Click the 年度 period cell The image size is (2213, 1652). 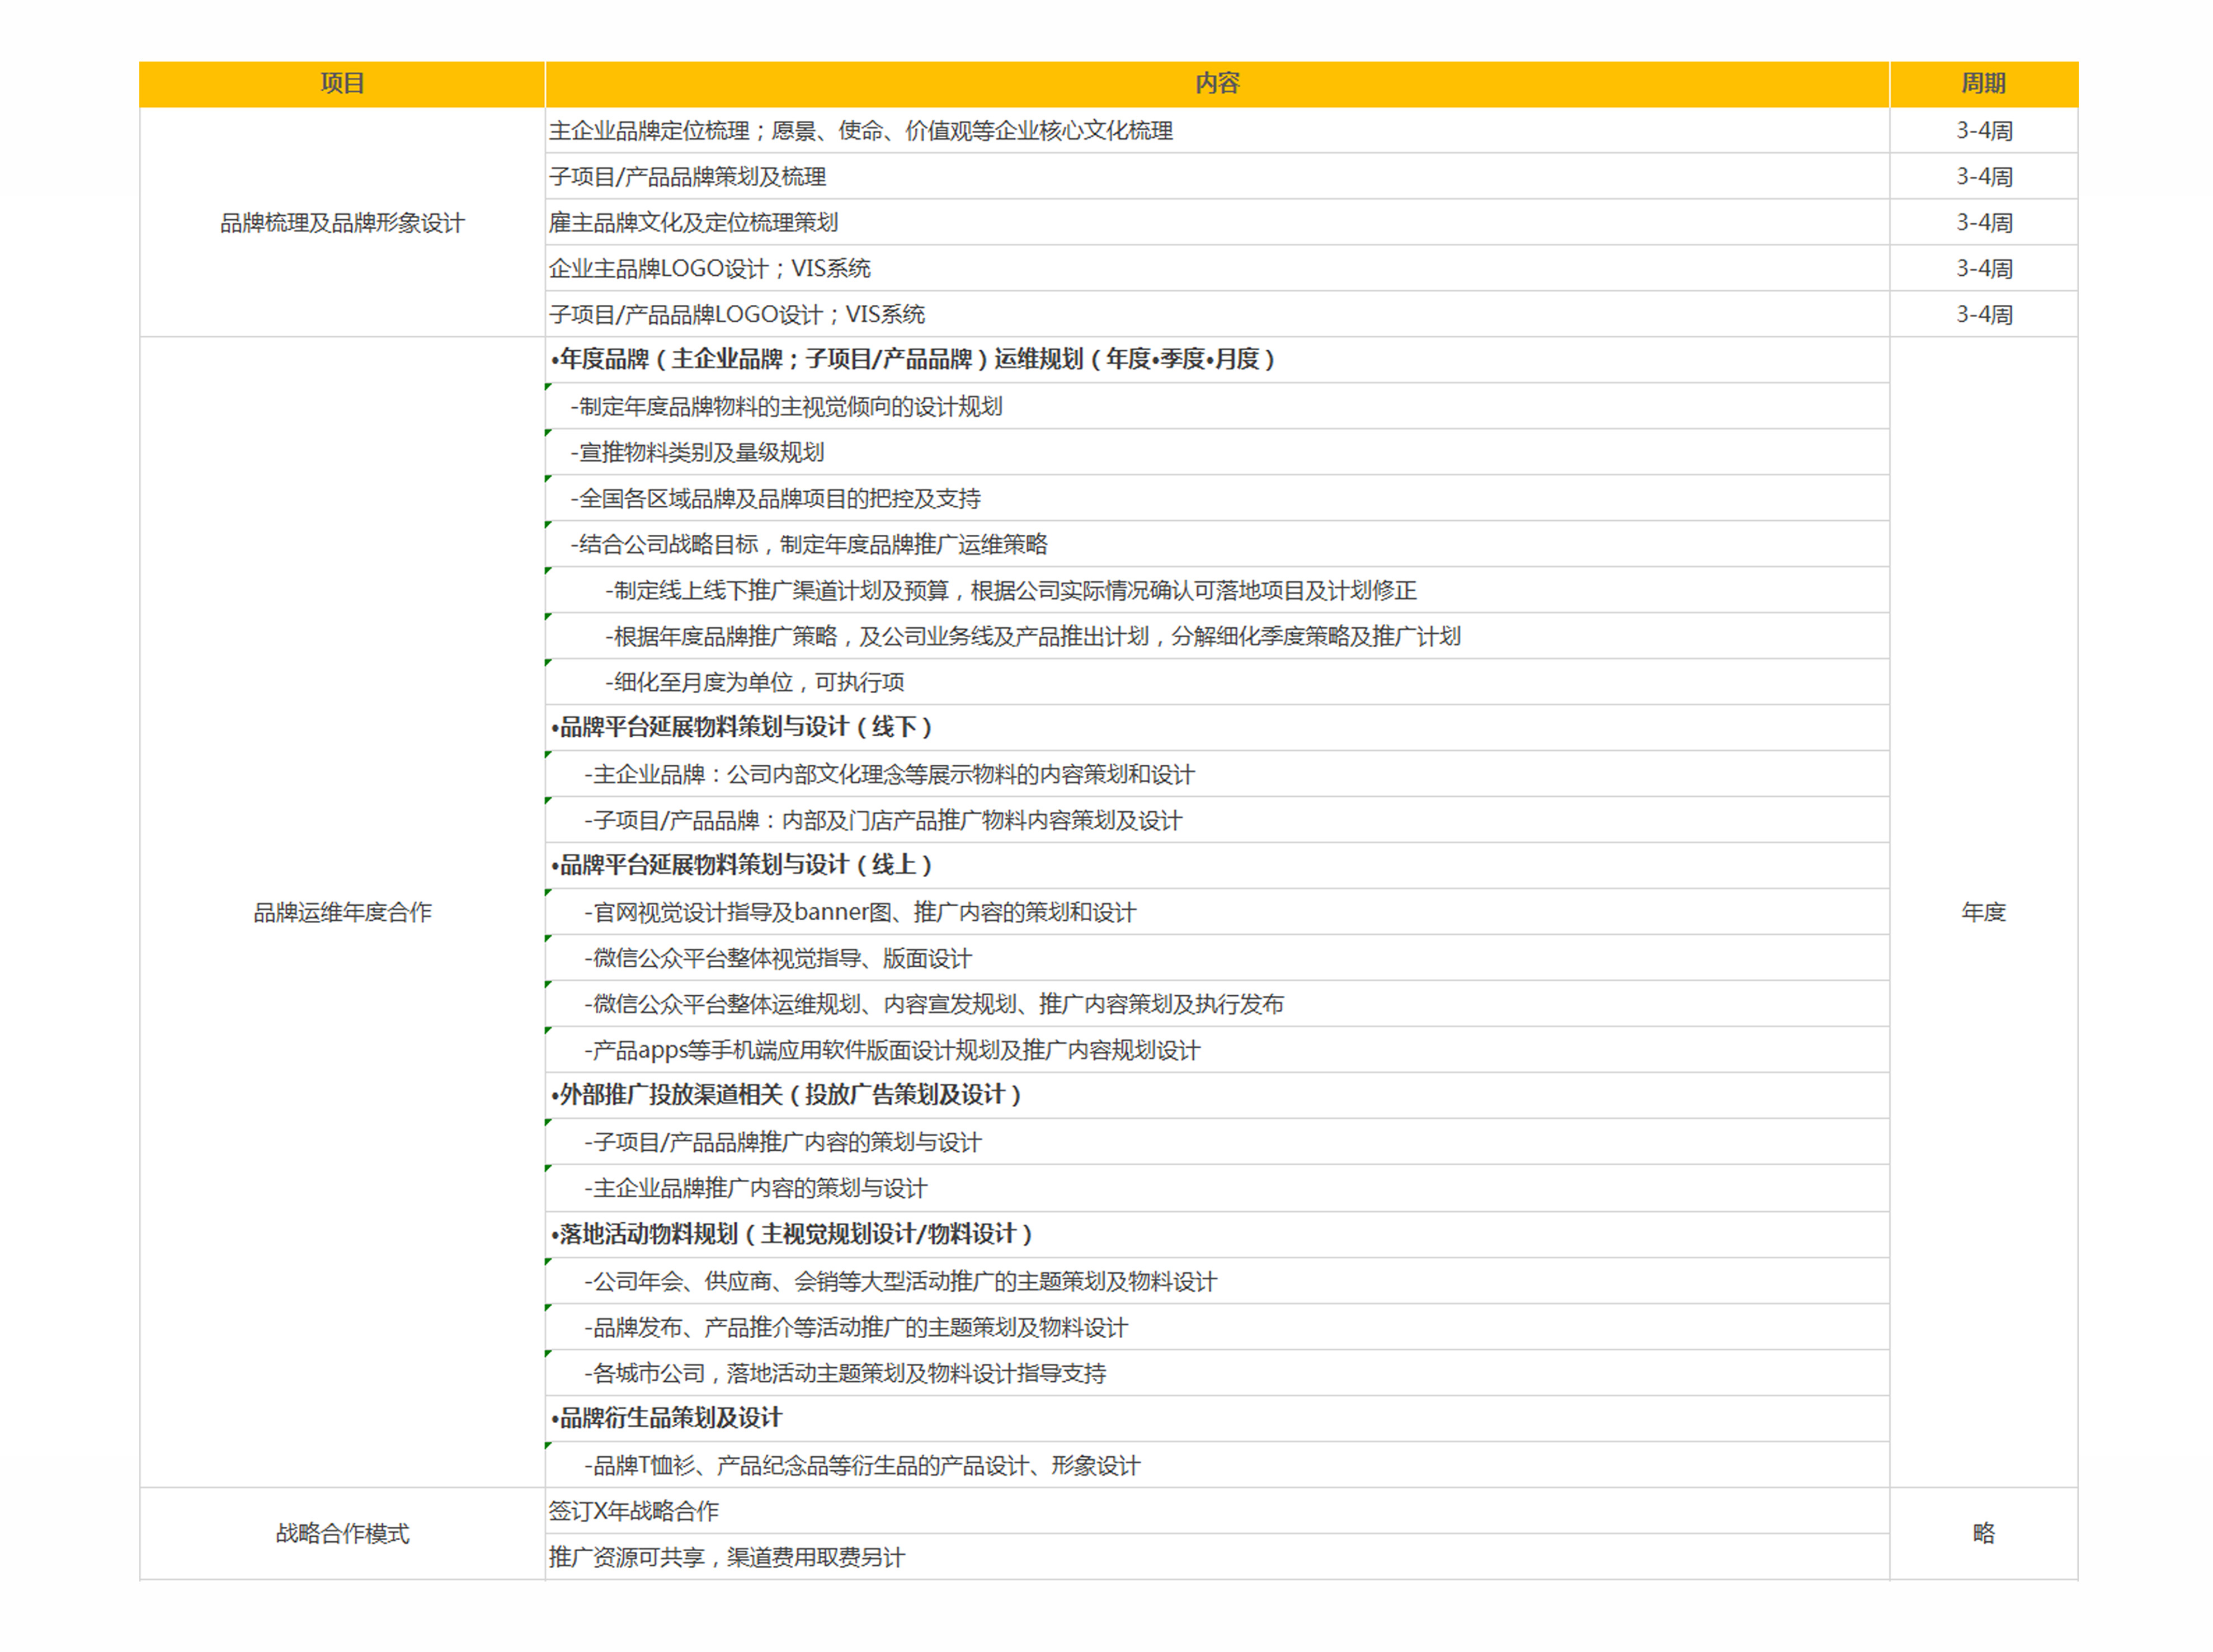tap(1983, 912)
